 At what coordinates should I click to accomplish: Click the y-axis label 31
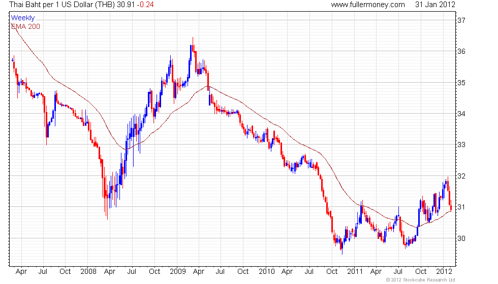(x=461, y=207)
